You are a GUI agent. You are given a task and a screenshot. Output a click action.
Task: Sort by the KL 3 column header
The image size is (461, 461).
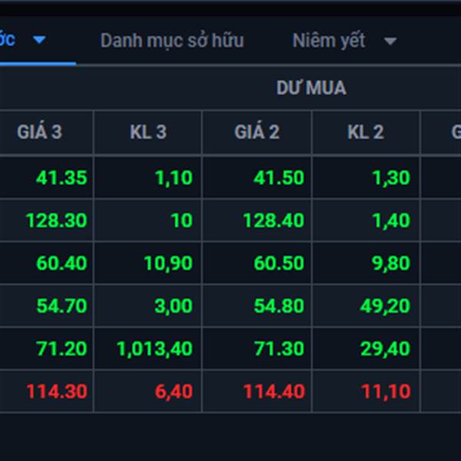tap(148, 132)
